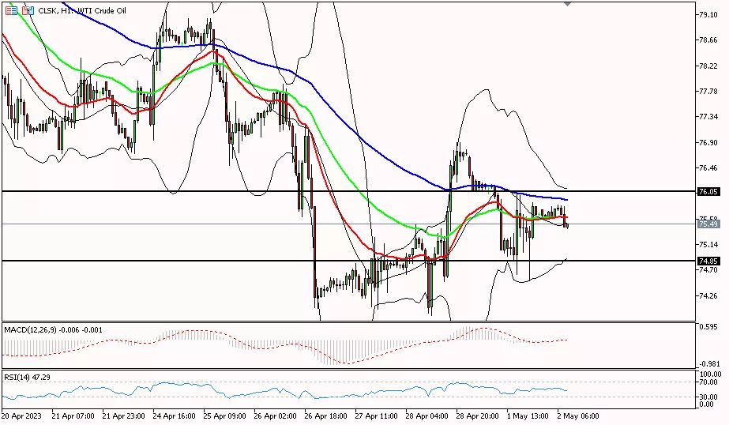Click the 79.10 value on price scale
Image resolution: width=729 pixels, height=425 pixels.
pyautogui.click(x=708, y=14)
